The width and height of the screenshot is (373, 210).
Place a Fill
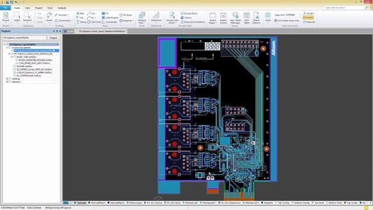(x=105, y=13)
